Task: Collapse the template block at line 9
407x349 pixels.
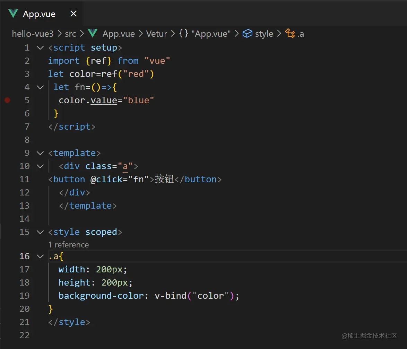Action: 40,153
